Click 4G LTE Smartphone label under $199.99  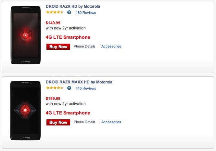[68, 113]
